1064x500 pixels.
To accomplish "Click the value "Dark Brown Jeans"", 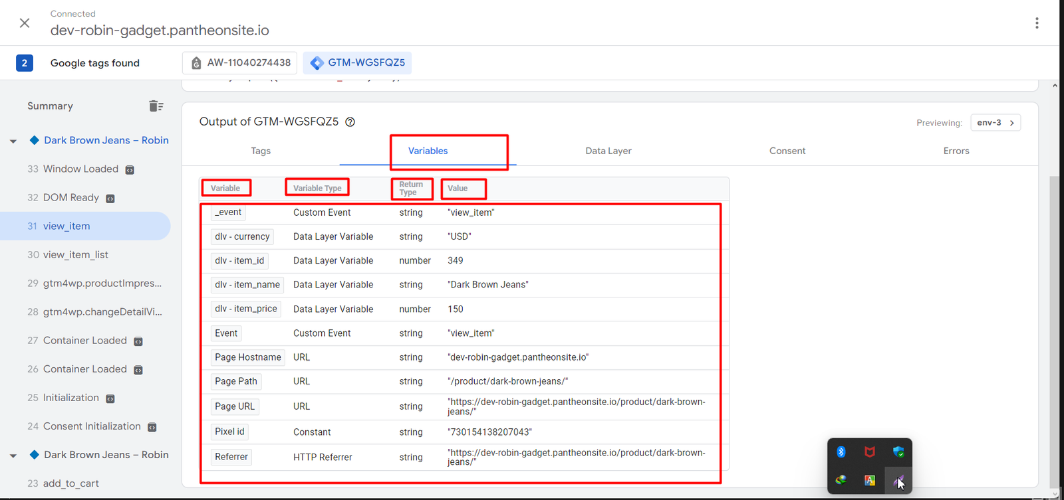I will click(488, 285).
